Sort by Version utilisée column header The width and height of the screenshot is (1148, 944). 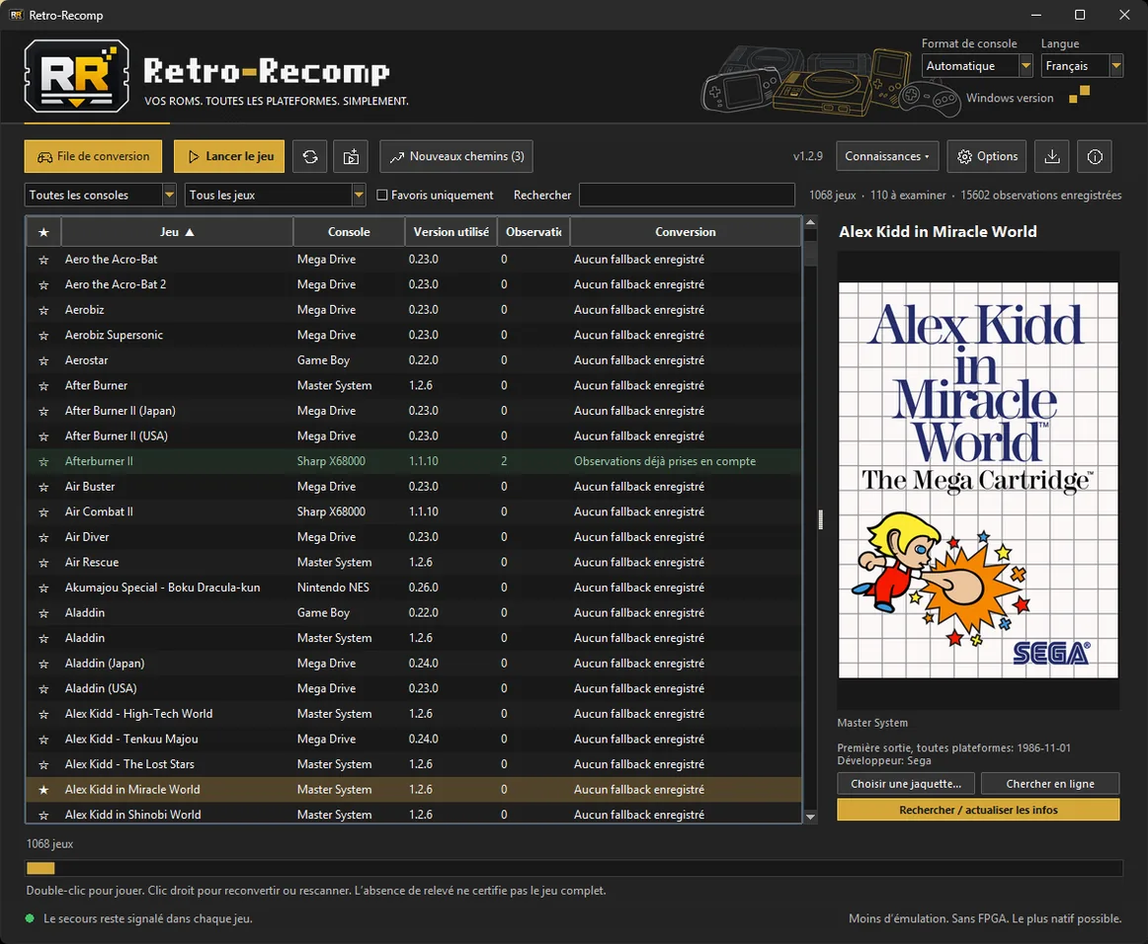click(x=451, y=232)
